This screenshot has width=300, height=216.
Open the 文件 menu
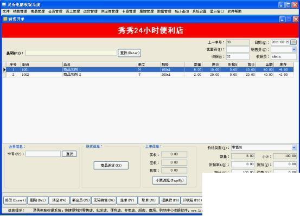[x=6, y=11]
